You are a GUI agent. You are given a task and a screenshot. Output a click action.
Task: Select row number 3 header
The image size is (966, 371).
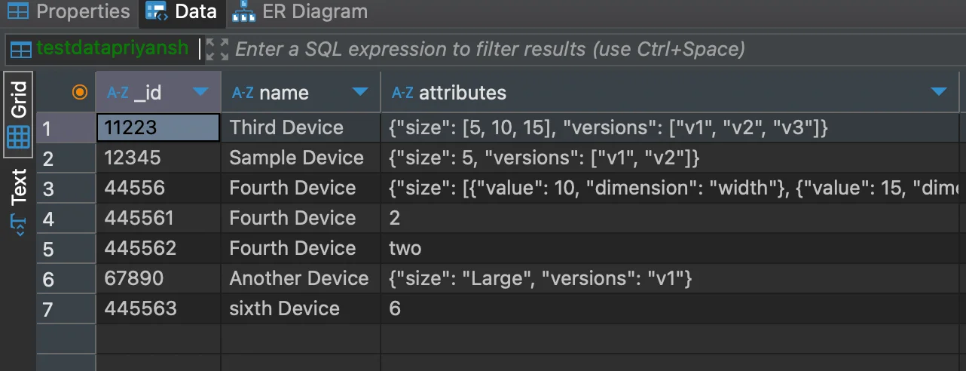click(48, 188)
